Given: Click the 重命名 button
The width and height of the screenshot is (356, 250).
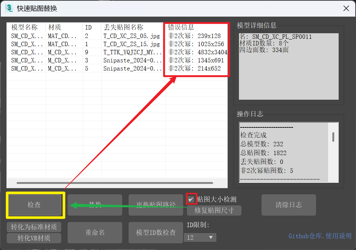Looking at the screenshot, I should point(95,232).
